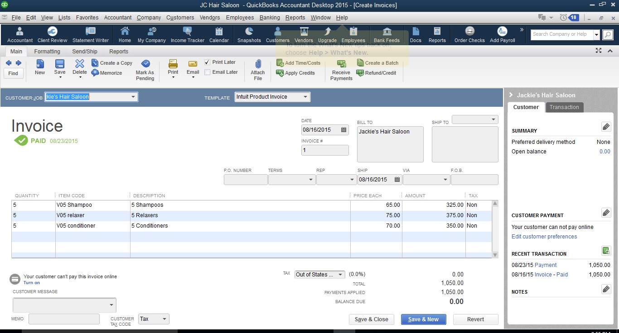Open the 08/23/15 Payment link

click(x=546, y=265)
